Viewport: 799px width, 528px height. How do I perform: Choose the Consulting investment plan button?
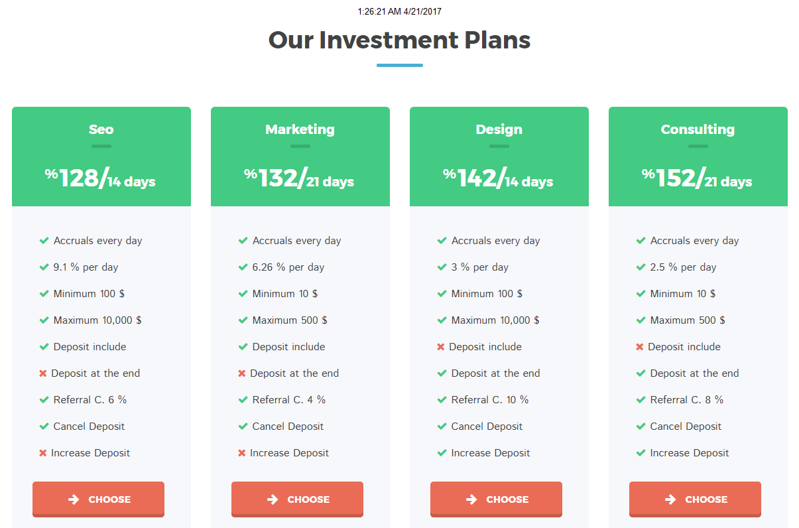pyautogui.click(x=695, y=499)
